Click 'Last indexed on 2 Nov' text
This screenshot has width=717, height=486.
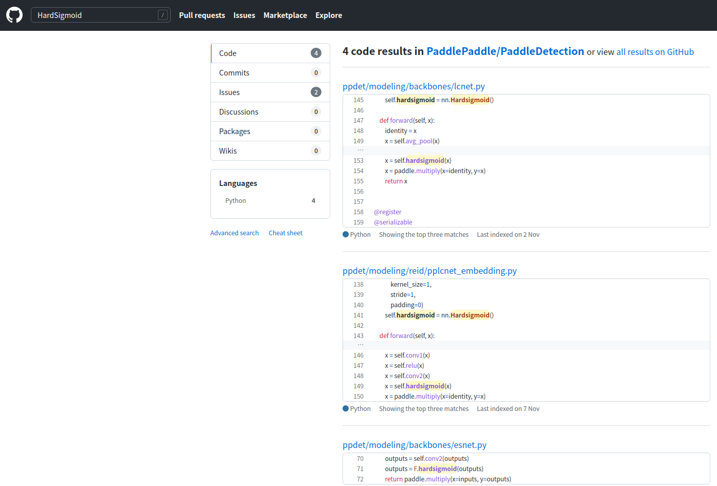(508, 235)
